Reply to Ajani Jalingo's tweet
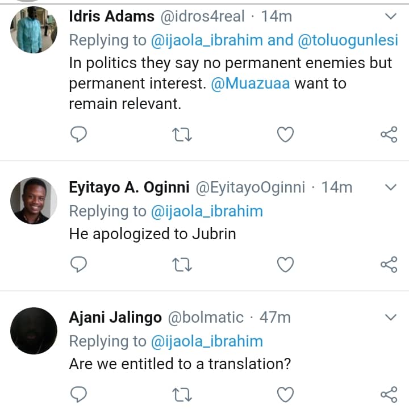This screenshot has height=409, width=409. tap(79, 394)
